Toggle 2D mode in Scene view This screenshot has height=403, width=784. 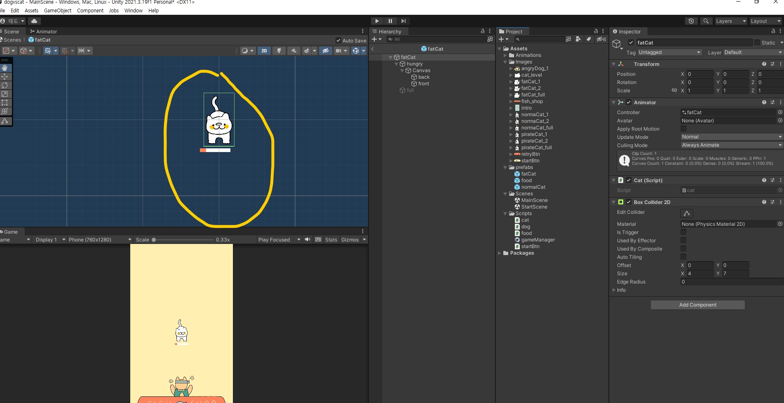point(264,51)
